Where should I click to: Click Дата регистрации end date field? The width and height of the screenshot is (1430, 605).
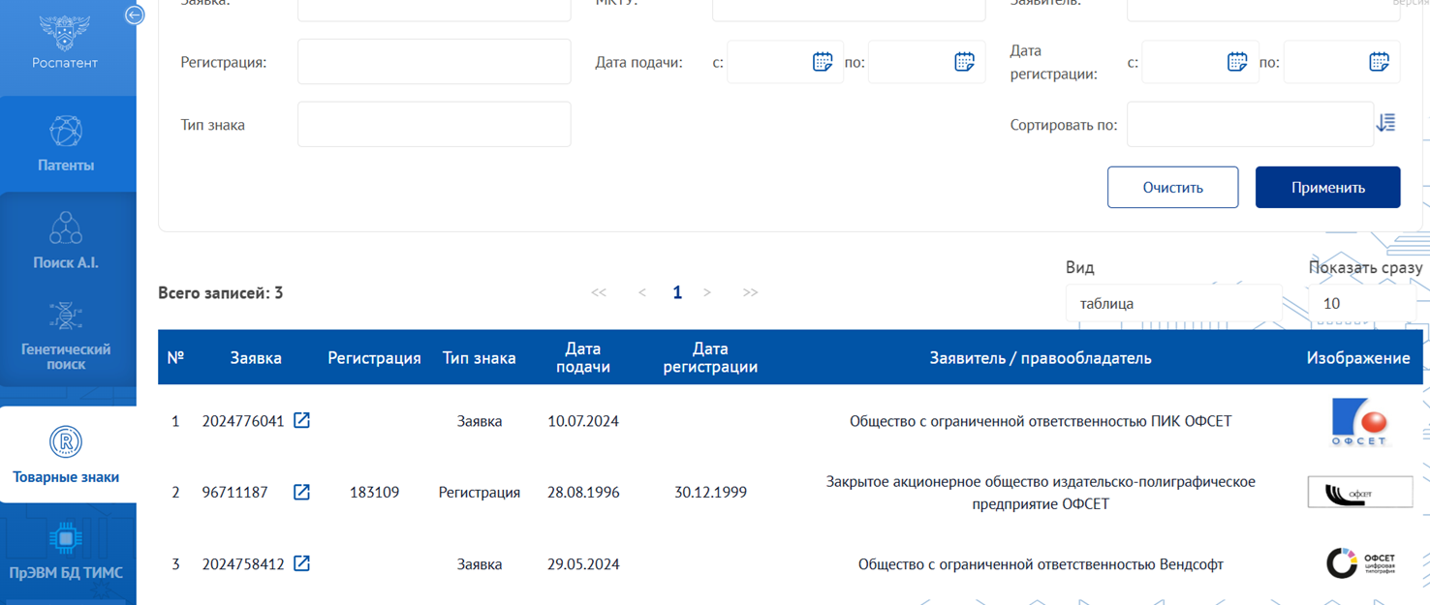click(x=1342, y=62)
